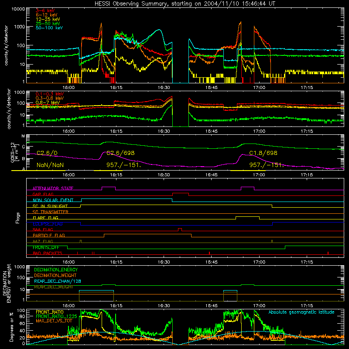Select the DECIMATION_WEIGHT legend label
Screen dimensions: 349x349
(x=55, y=275)
